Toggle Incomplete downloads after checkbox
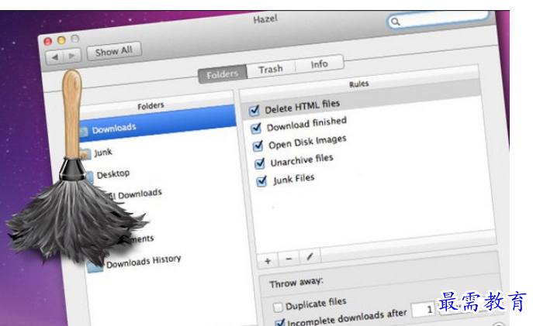 tap(279, 322)
